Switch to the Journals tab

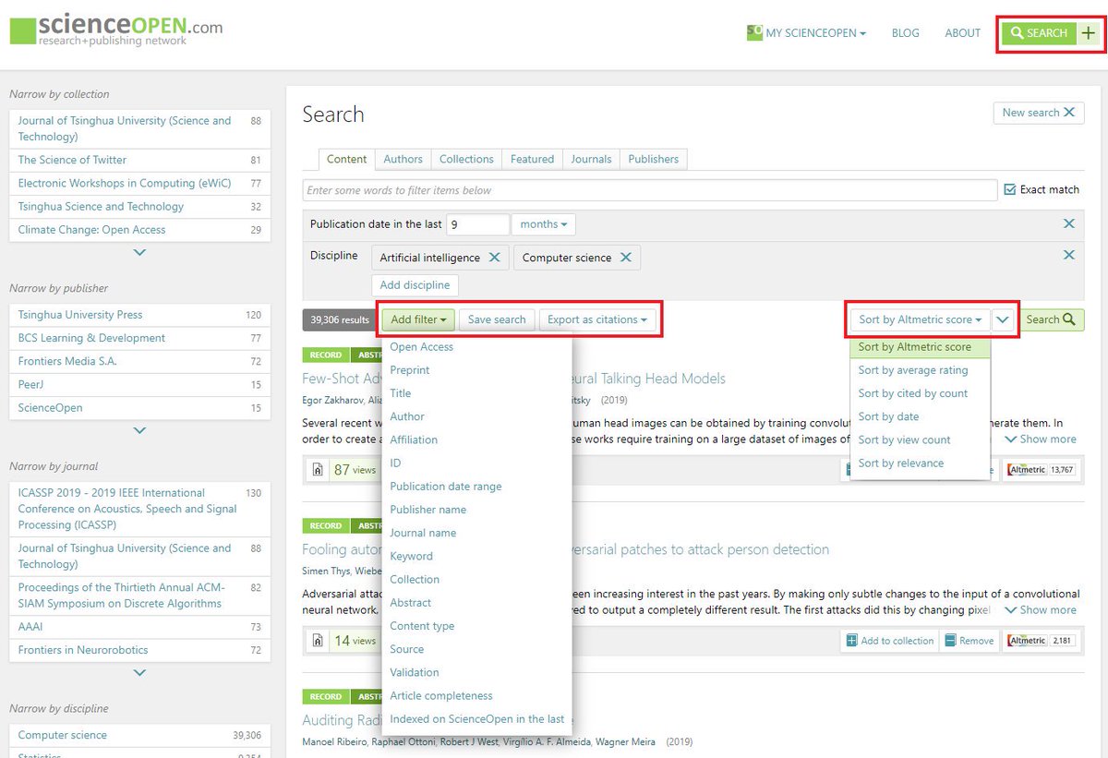tap(591, 159)
